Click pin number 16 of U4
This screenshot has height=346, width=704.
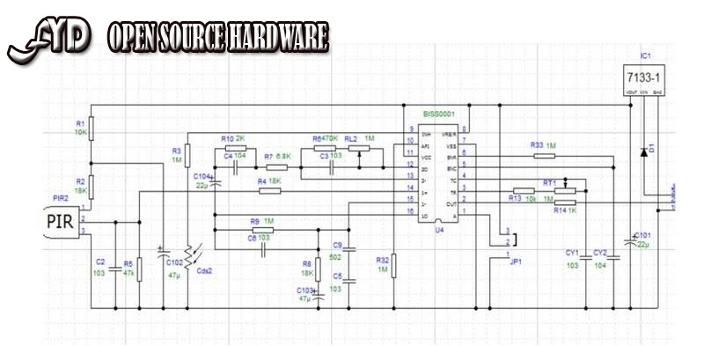tap(410, 210)
